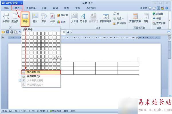Add a new document tab with plus button
172x114 pixels.
pyautogui.click(x=68, y=32)
